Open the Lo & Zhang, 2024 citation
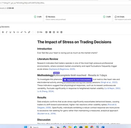 click(x=45, y=91)
